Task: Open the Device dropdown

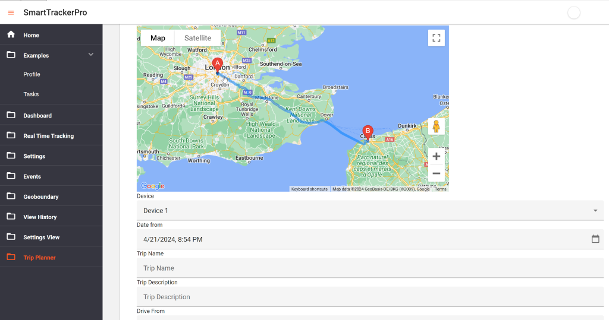Action: (x=370, y=211)
